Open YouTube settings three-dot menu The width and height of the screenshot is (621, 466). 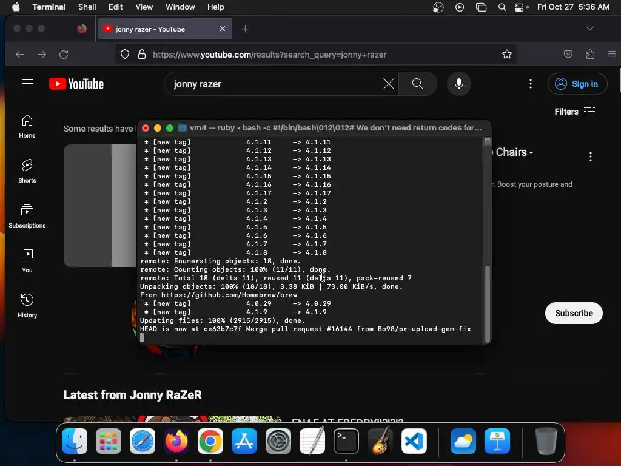coord(530,84)
